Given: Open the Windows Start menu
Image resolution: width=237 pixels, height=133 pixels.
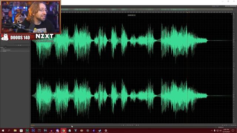Looking at the screenshot, I should [3, 130].
